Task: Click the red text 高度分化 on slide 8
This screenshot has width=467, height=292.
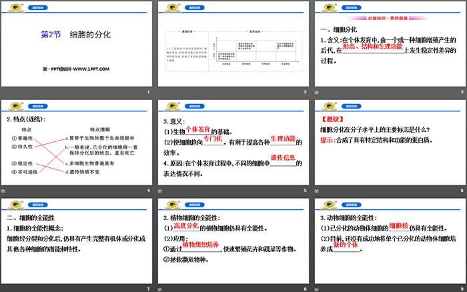Action: pos(186,226)
